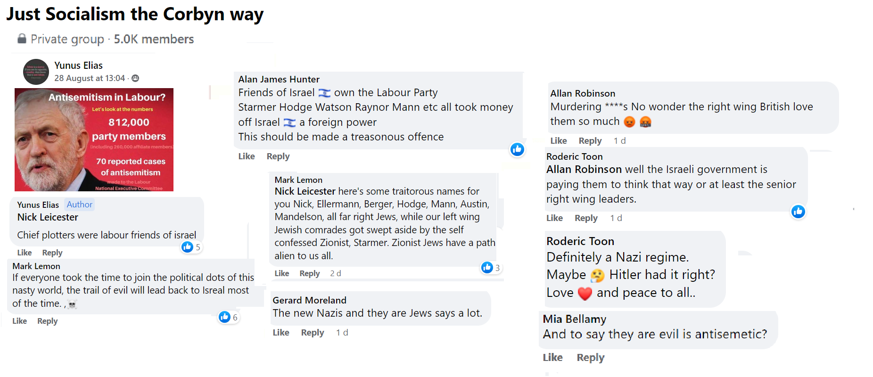
Task: Click the 2 d timestamp under Mark Lemon's reply
Action: (x=335, y=273)
